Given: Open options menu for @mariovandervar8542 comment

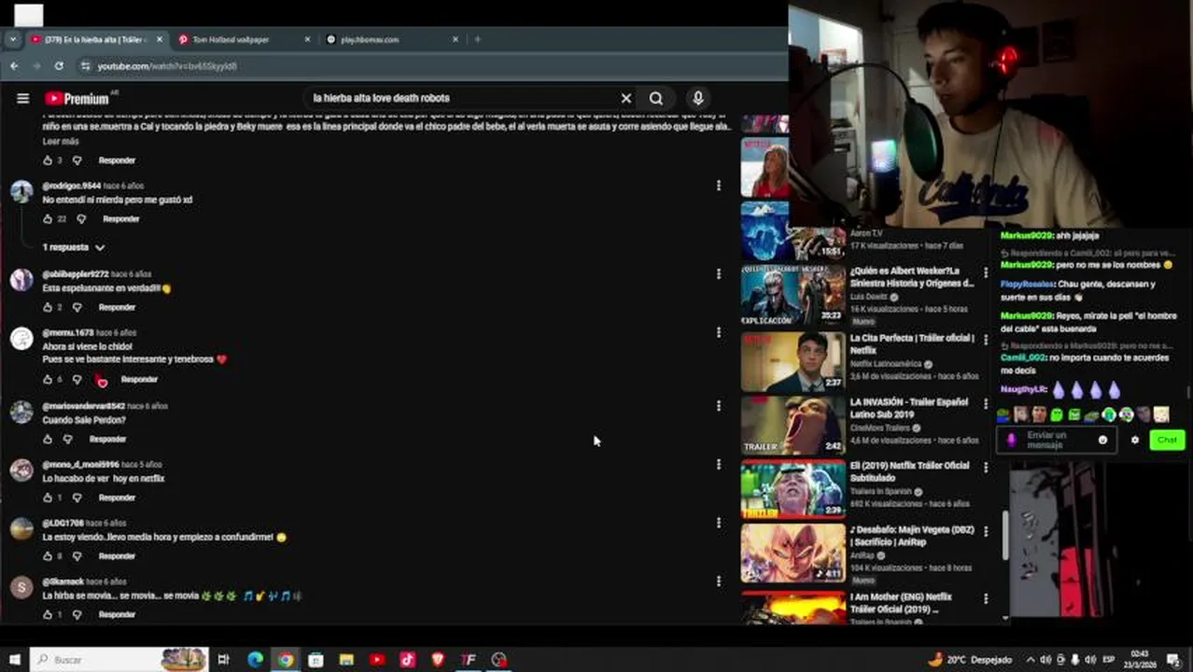Looking at the screenshot, I should 718,406.
